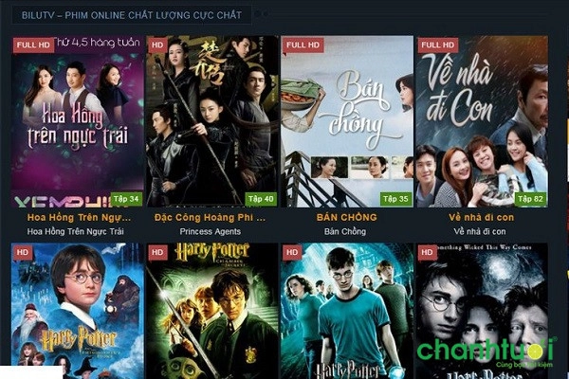Open the Princess Agents movie poster
This screenshot has width=569, height=379.
point(211,121)
